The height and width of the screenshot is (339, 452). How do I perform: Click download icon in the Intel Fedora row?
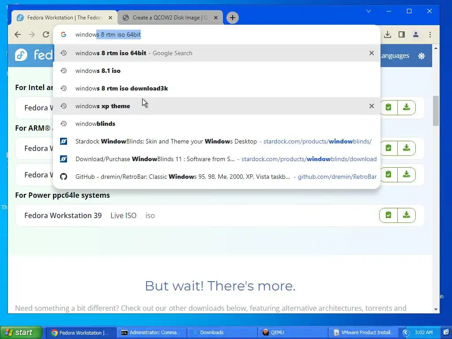click(407, 108)
